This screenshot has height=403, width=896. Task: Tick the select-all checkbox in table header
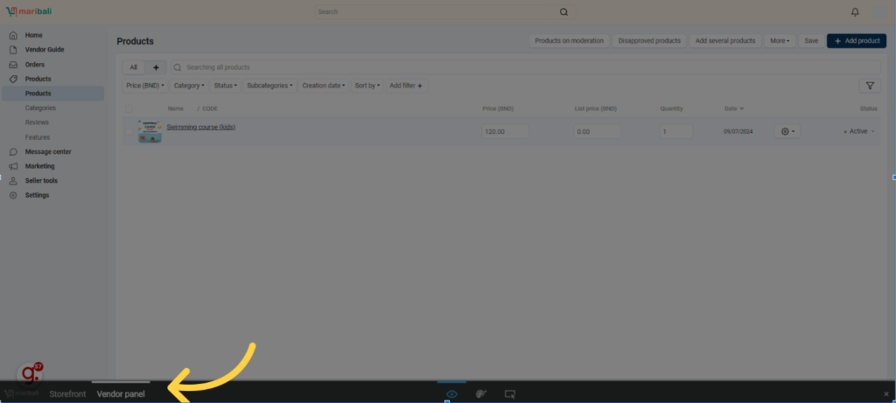point(129,108)
